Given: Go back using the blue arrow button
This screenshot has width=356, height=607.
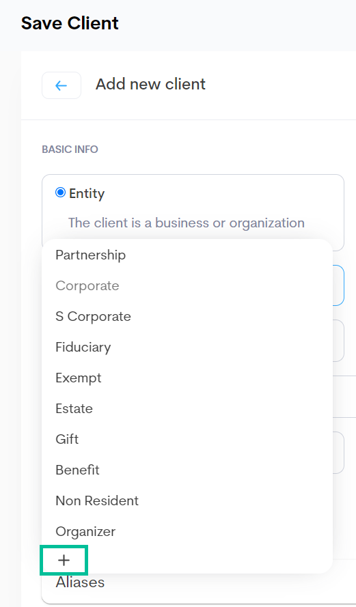Looking at the screenshot, I should pyautogui.click(x=61, y=85).
